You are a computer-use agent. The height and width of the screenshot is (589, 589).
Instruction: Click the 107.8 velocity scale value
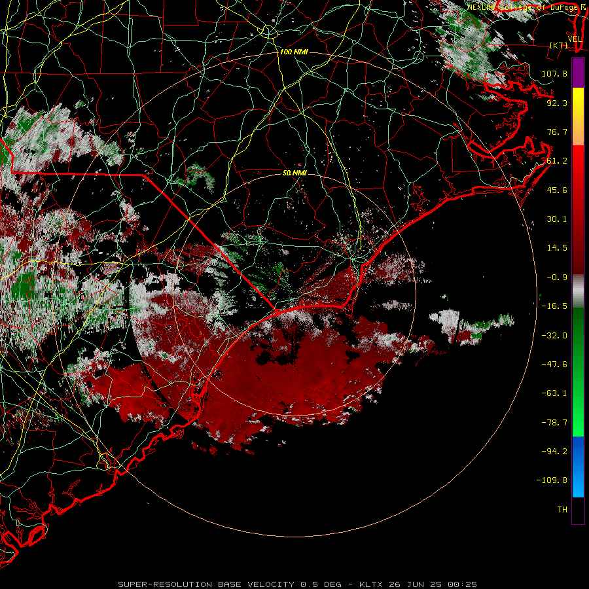(554, 73)
